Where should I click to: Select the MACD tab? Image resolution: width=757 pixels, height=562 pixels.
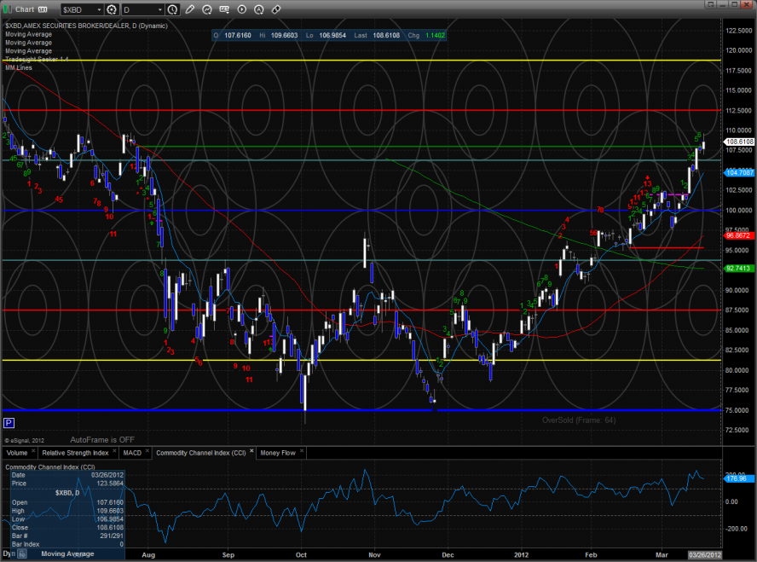(x=131, y=453)
